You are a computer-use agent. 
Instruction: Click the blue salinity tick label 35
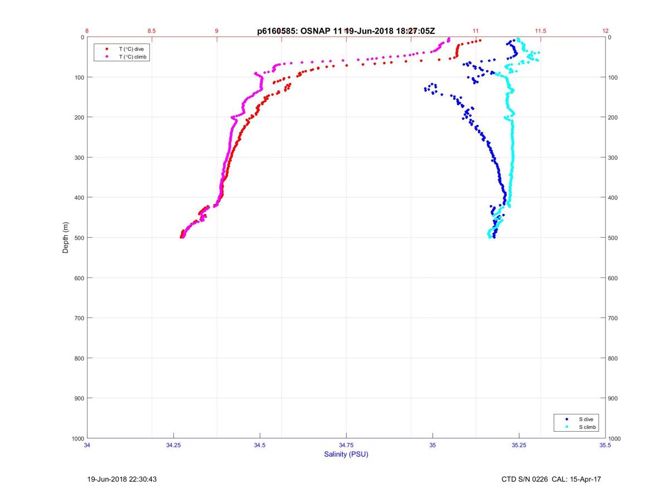point(433,445)
